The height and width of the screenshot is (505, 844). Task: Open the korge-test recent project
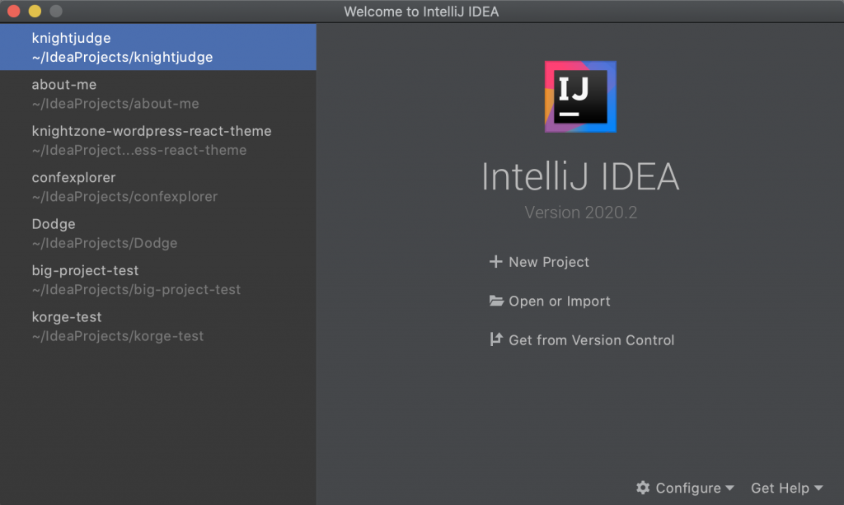pyautogui.click(x=157, y=326)
